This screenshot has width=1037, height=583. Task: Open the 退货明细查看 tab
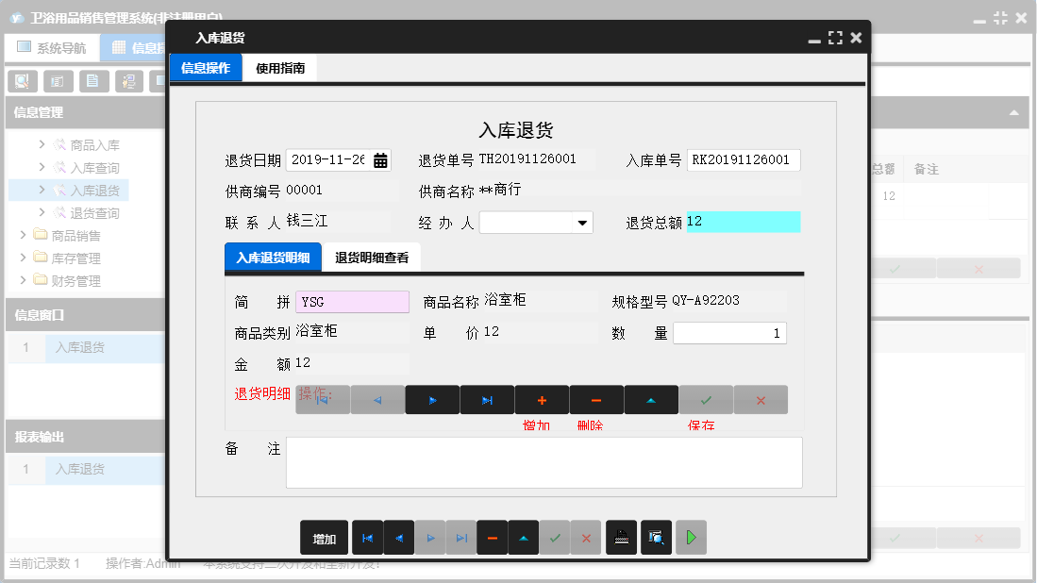tap(372, 256)
